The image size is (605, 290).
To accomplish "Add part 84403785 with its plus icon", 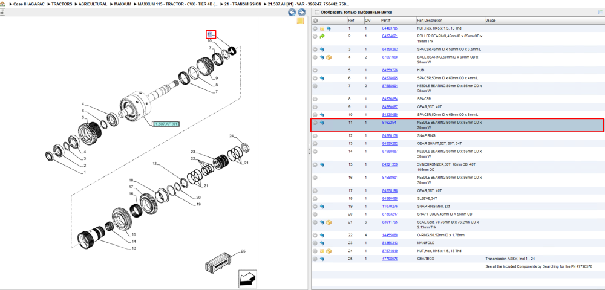I will tap(315, 28).
